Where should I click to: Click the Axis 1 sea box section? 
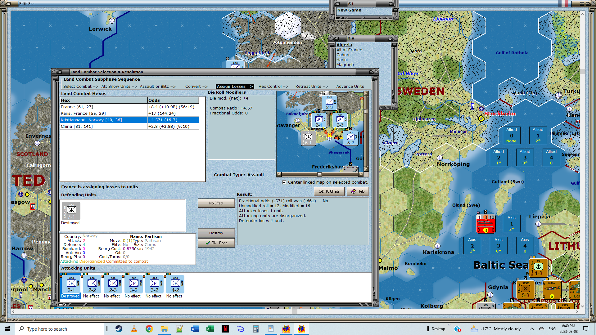(x=511, y=223)
